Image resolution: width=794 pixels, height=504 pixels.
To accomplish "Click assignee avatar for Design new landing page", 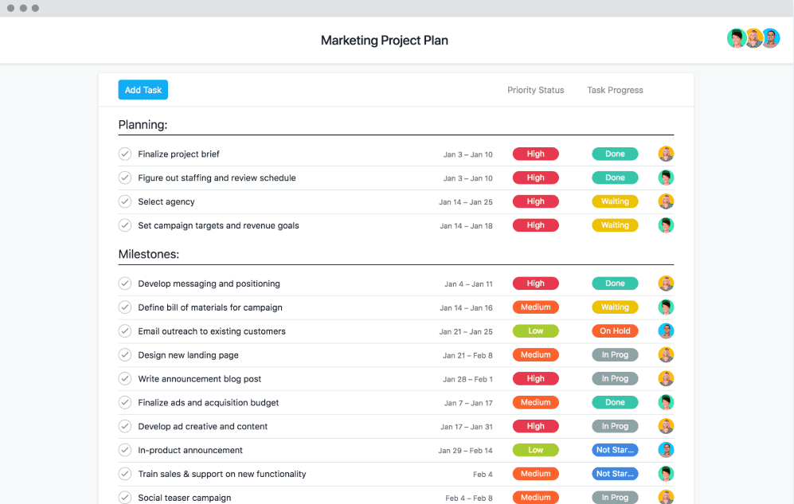I will [x=666, y=355].
